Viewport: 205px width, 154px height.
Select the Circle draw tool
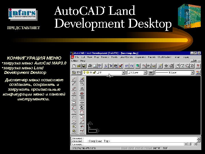[x=74, y=112]
